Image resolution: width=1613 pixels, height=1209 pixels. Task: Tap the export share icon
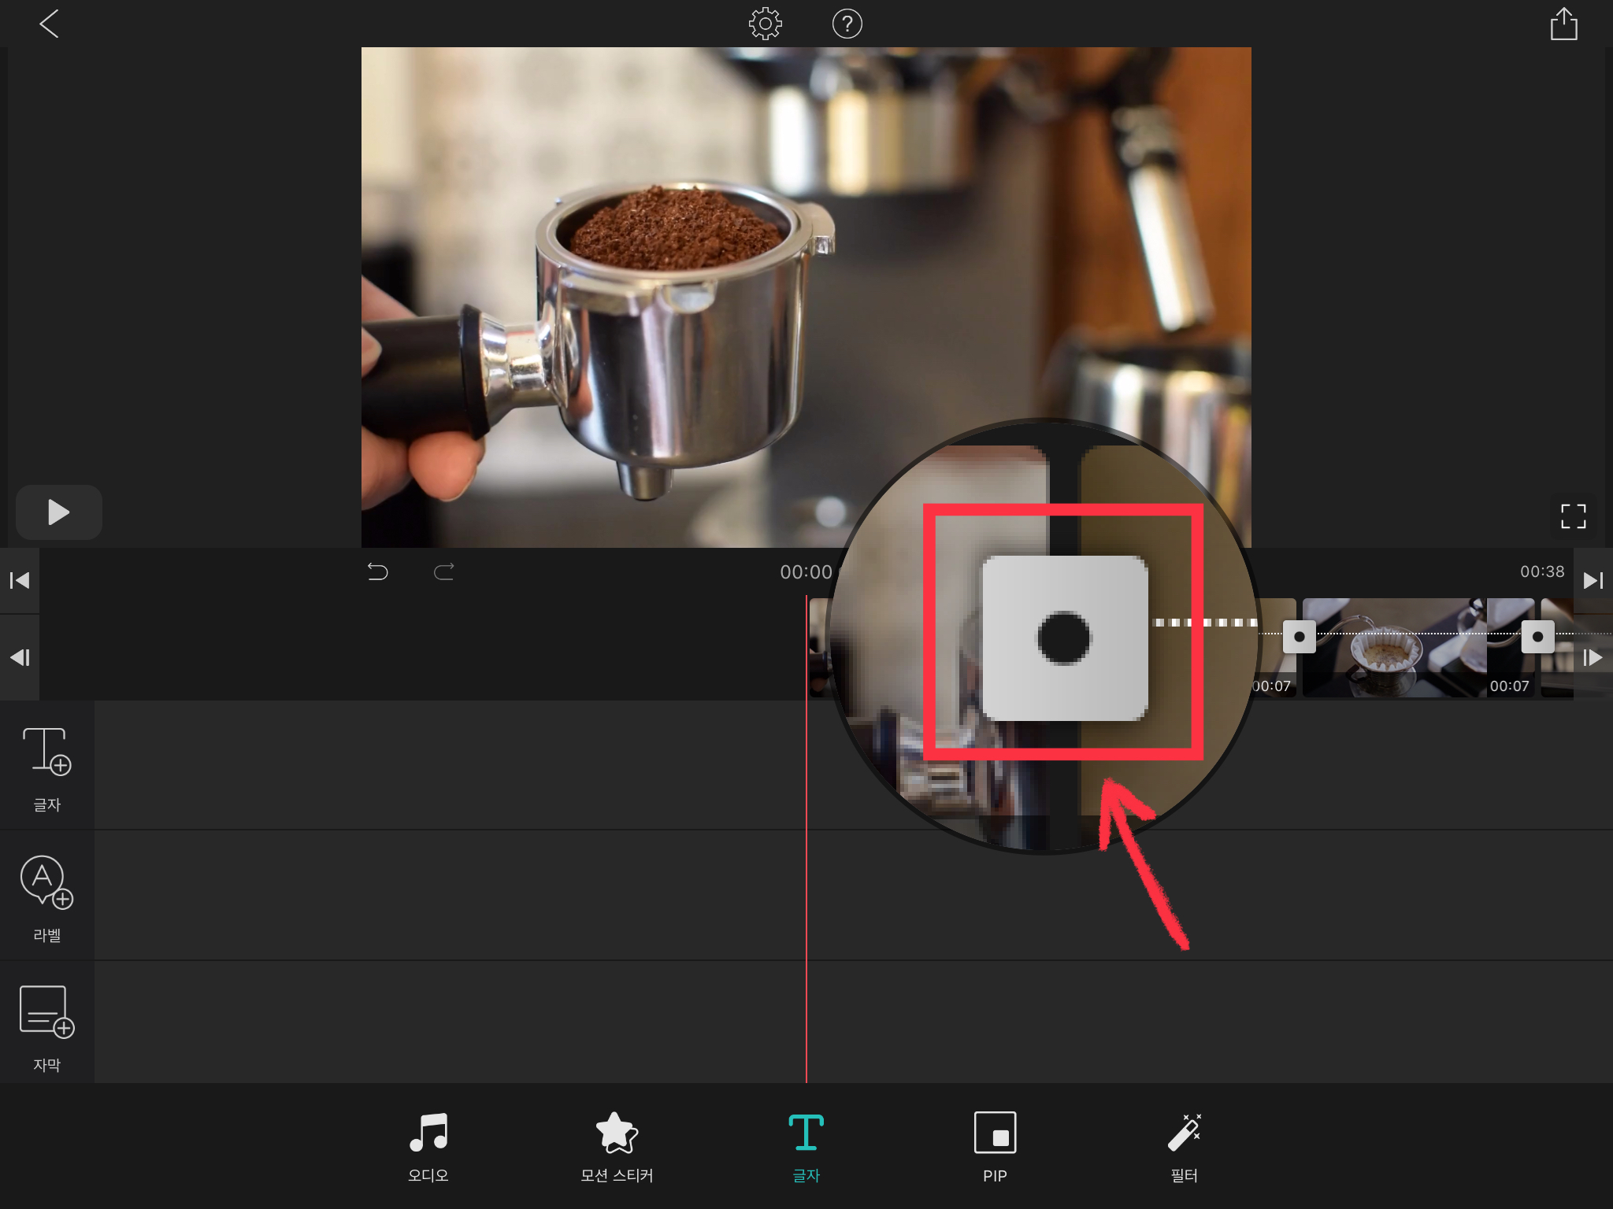click(x=1563, y=24)
